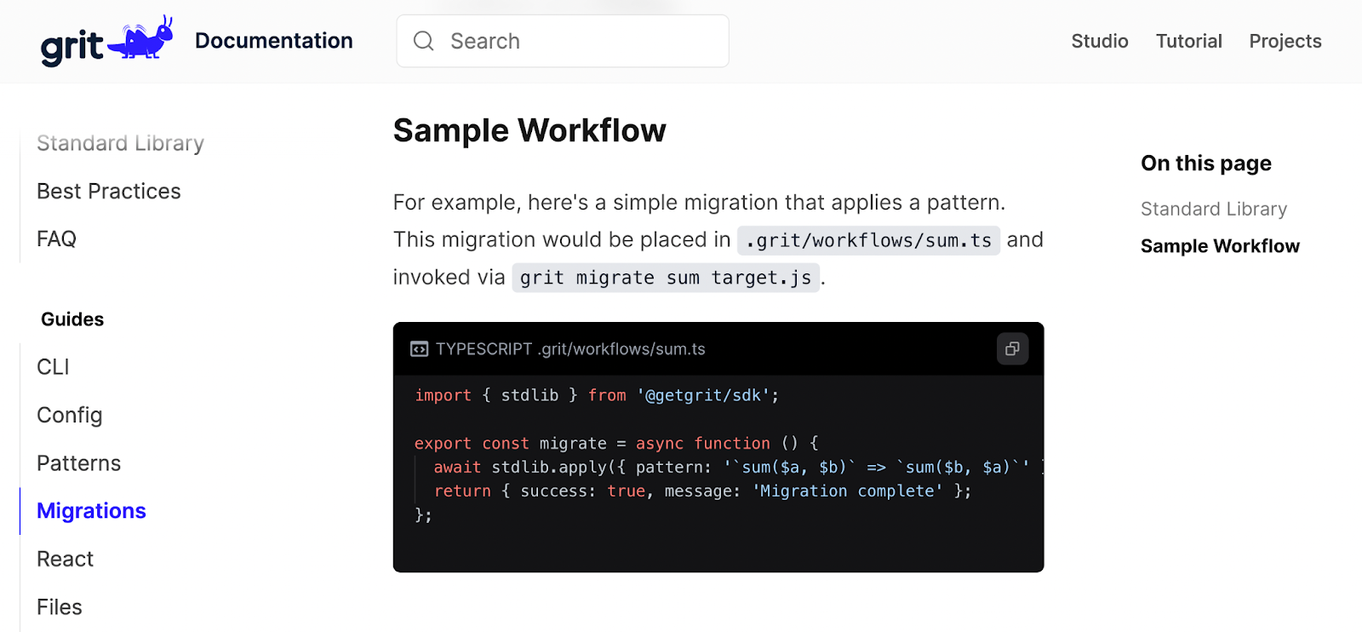1362x632 pixels.
Task: Select the CLI guide
Action: pos(53,367)
